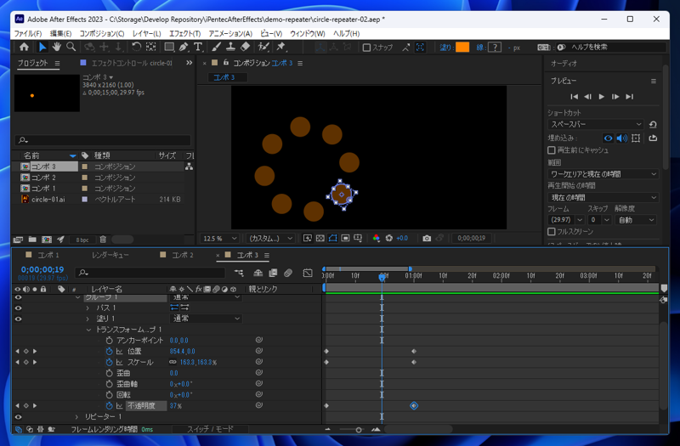
Task: Select the Hand tool in the toolbar
Action: (57, 48)
